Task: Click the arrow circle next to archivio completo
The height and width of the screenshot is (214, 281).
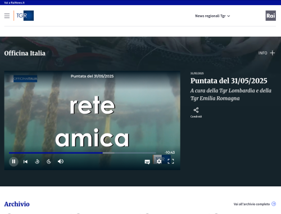Action: click(x=274, y=204)
